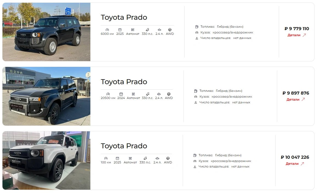Click the speedometer icon above 100 км
Image resolution: width=317 pixels, height=193 pixels.
click(x=106, y=158)
